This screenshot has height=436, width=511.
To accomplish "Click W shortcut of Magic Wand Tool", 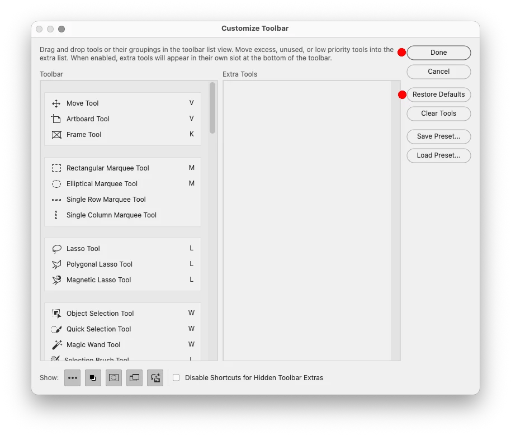I will (x=192, y=344).
